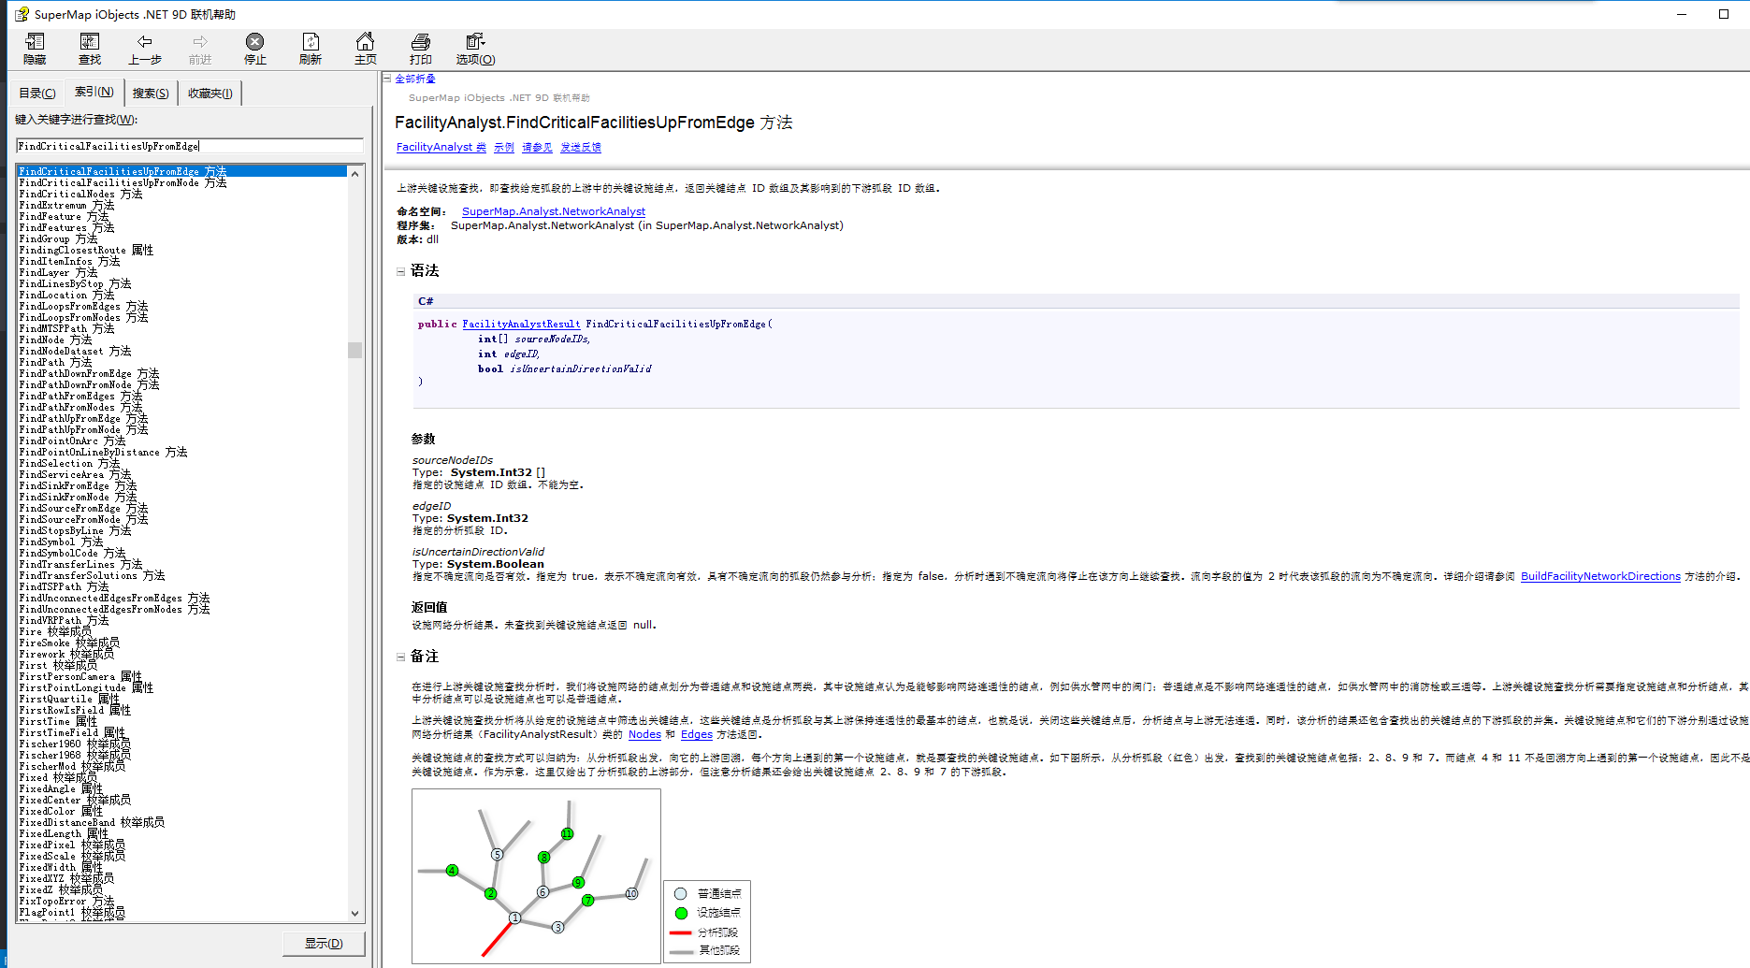Select FirstPersonCamera 属性 entry
This screenshot has width=1750, height=968.
pyautogui.click(x=80, y=676)
